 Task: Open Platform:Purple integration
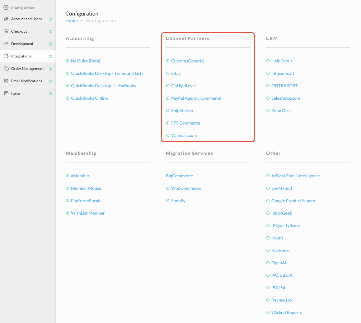pyautogui.click(x=86, y=201)
